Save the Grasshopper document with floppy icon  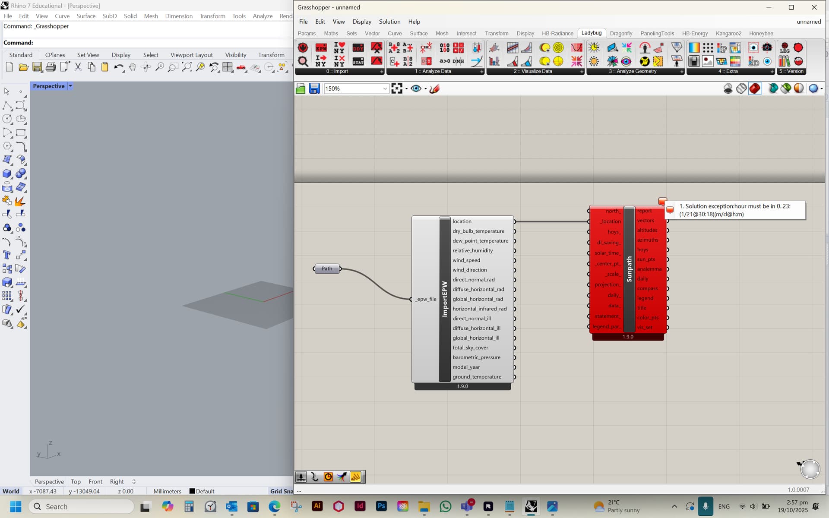click(x=314, y=89)
